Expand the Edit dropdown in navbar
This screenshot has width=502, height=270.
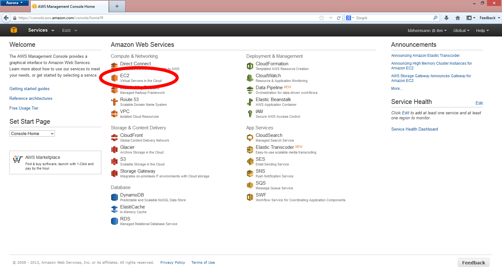click(x=69, y=30)
